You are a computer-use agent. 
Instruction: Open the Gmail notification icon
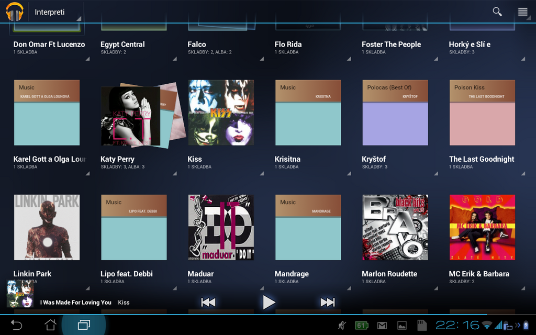click(x=382, y=326)
